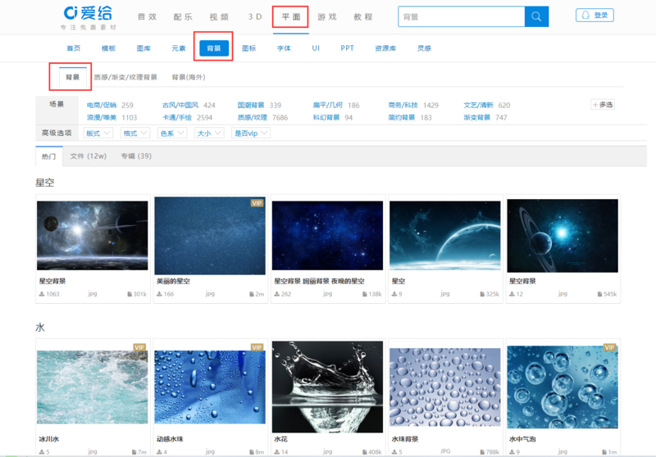Filter by 商务/科技 scene
This screenshot has width=656, height=457.
[x=403, y=106]
